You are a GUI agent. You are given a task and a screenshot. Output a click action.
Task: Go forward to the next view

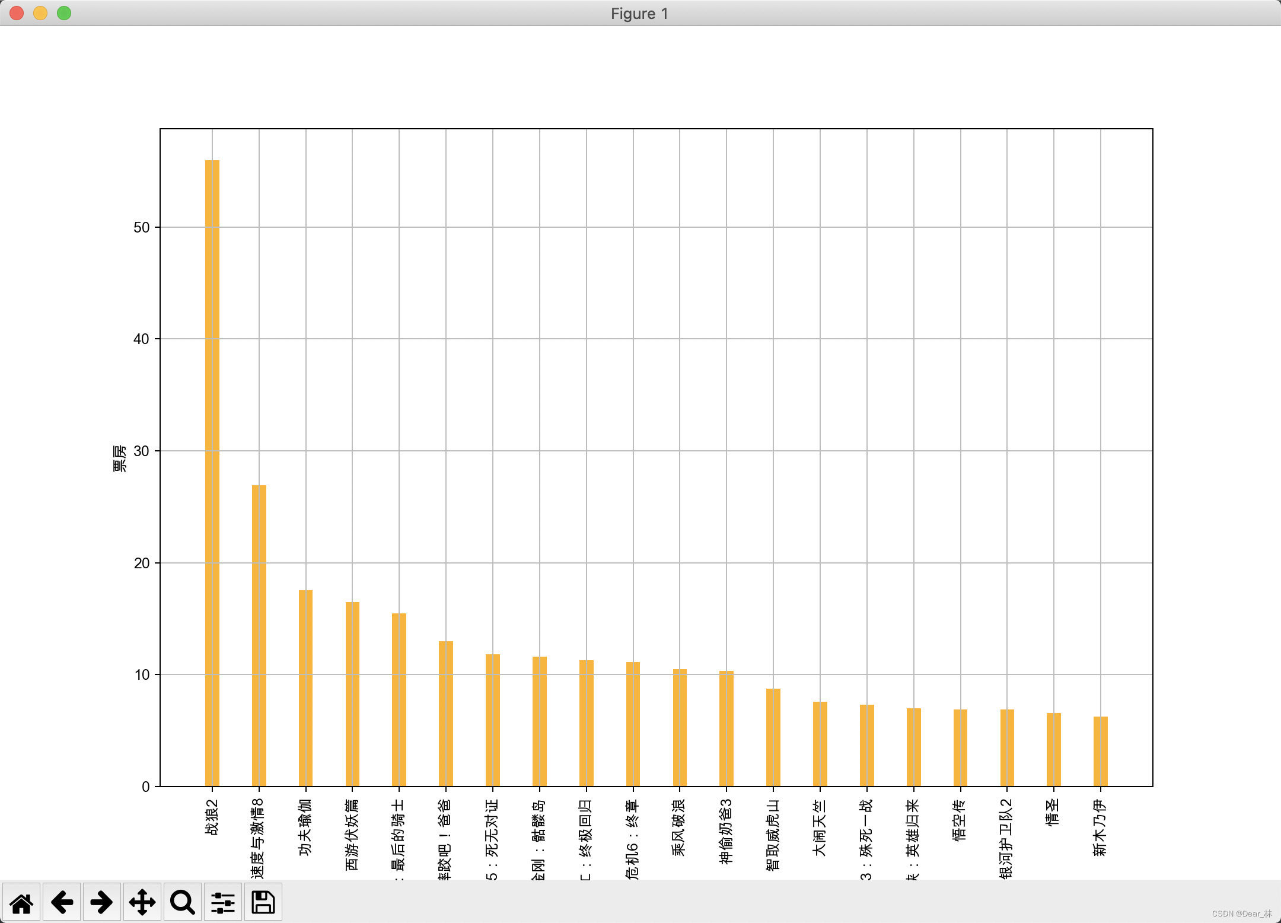pos(102,902)
